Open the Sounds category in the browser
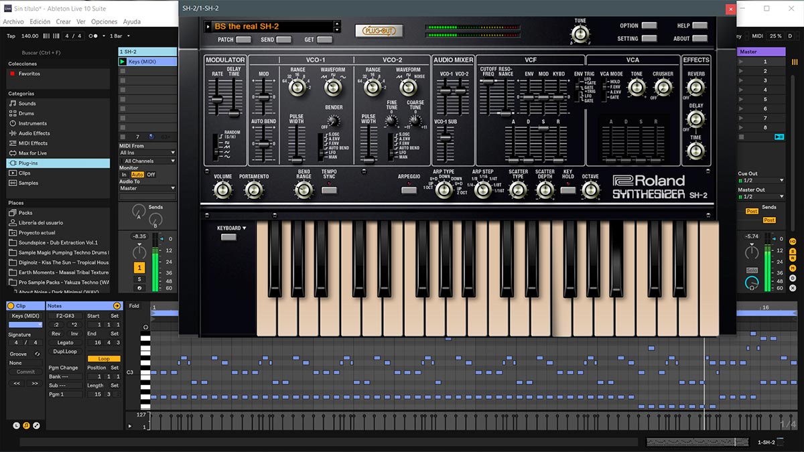The height and width of the screenshot is (452, 804). tap(58, 104)
